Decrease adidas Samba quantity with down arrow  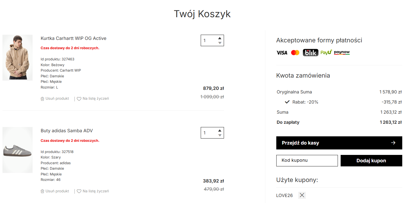click(x=220, y=135)
